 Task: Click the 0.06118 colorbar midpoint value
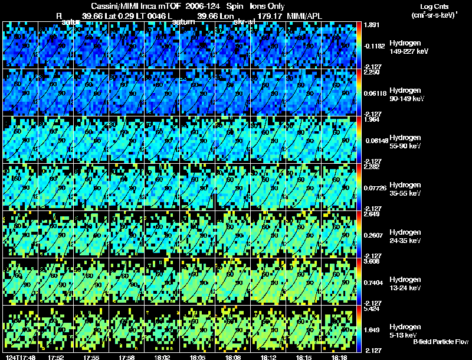coord(375,93)
